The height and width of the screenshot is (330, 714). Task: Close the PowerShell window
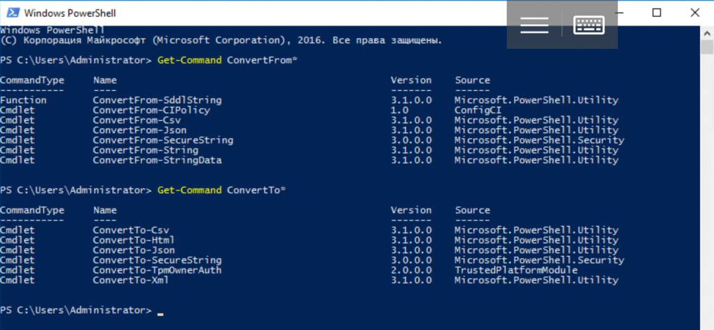click(695, 13)
